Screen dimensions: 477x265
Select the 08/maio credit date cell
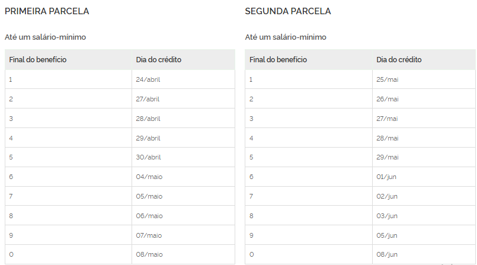click(x=149, y=254)
